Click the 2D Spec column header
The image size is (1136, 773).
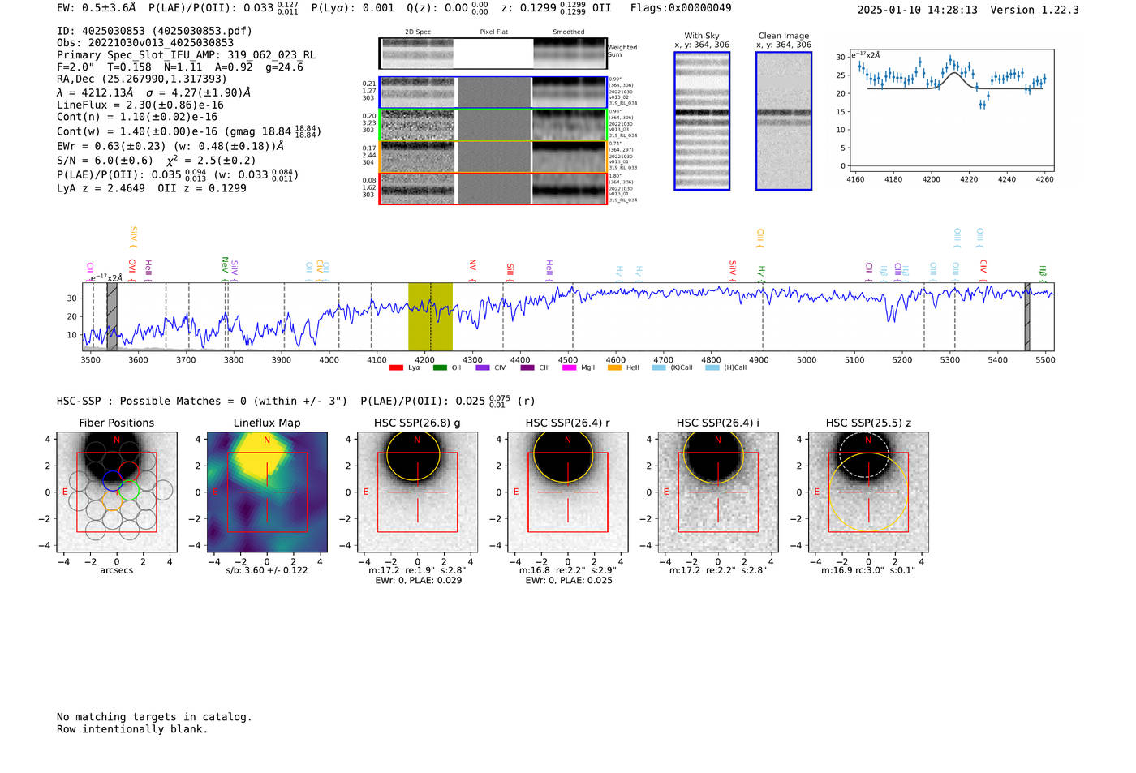pos(418,32)
